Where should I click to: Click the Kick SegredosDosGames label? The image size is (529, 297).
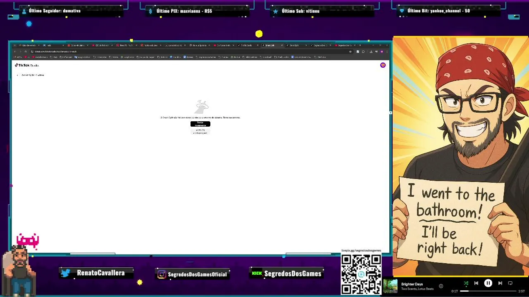pos(293,273)
